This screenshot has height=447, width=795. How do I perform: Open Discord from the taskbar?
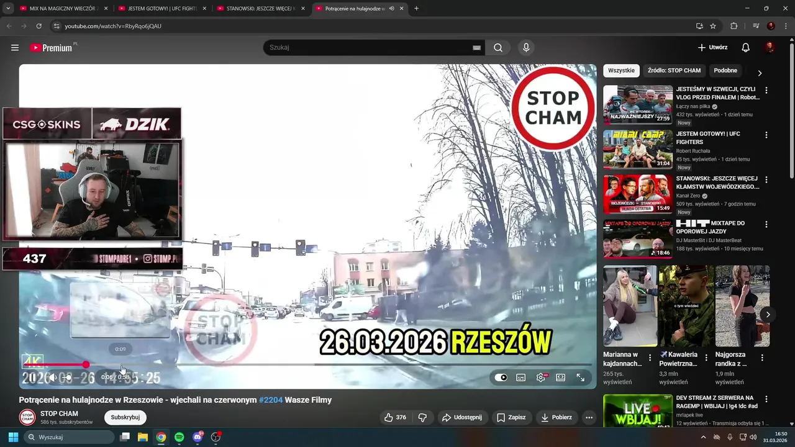tap(198, 437)
